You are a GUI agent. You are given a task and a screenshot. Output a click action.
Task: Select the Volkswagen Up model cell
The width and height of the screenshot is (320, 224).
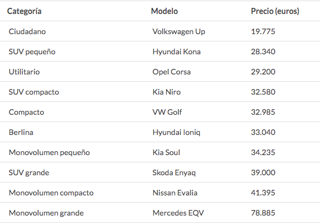click(179, 32)
